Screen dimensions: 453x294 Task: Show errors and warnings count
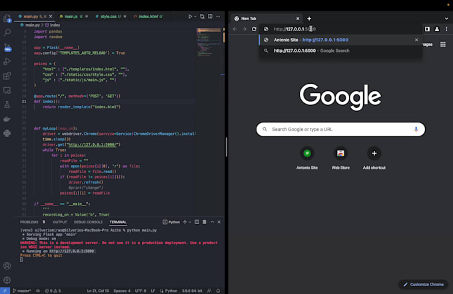pyautogui.click(x=53, y=291)
